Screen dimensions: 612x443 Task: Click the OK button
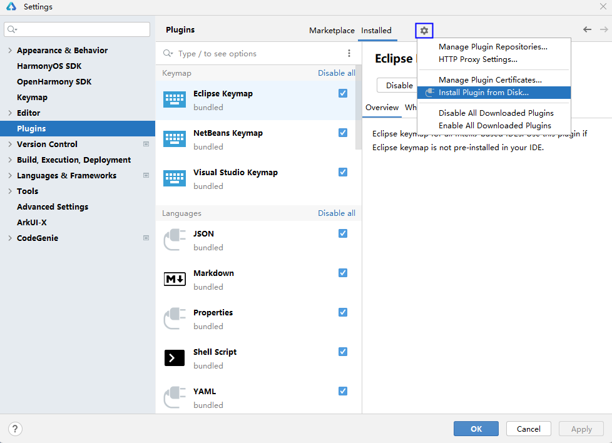pyautogui.click(x=476, y=429)
